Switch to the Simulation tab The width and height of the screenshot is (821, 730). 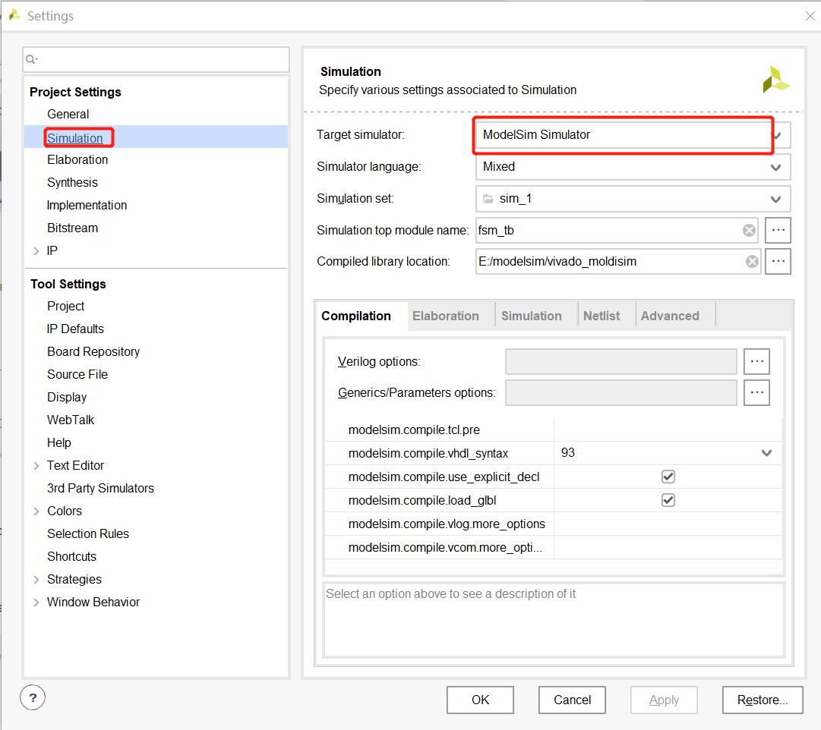532,316
